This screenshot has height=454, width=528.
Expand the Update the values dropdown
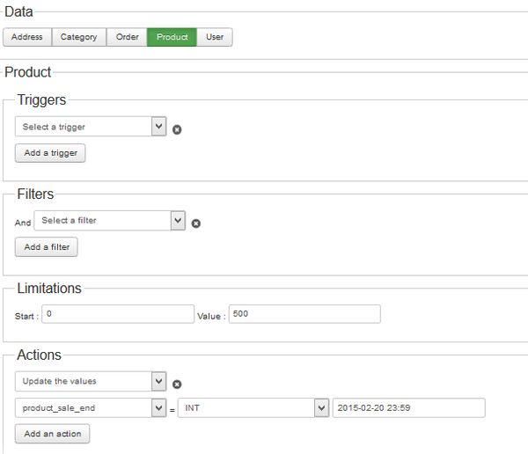91,381
